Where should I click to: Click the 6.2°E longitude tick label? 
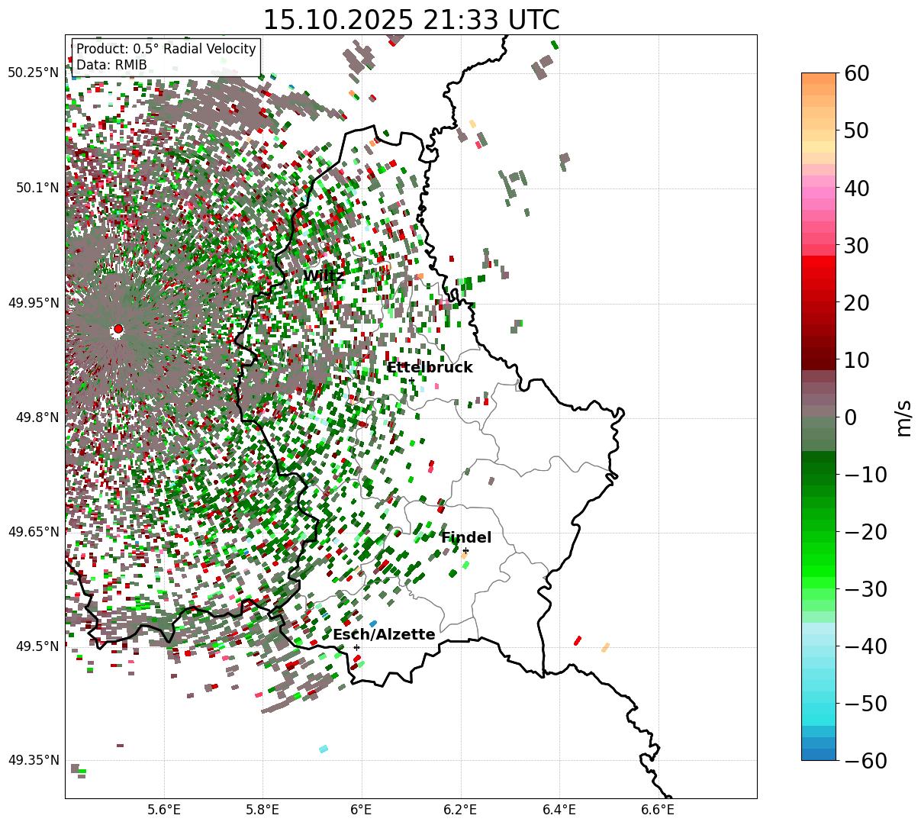(460, 810)
